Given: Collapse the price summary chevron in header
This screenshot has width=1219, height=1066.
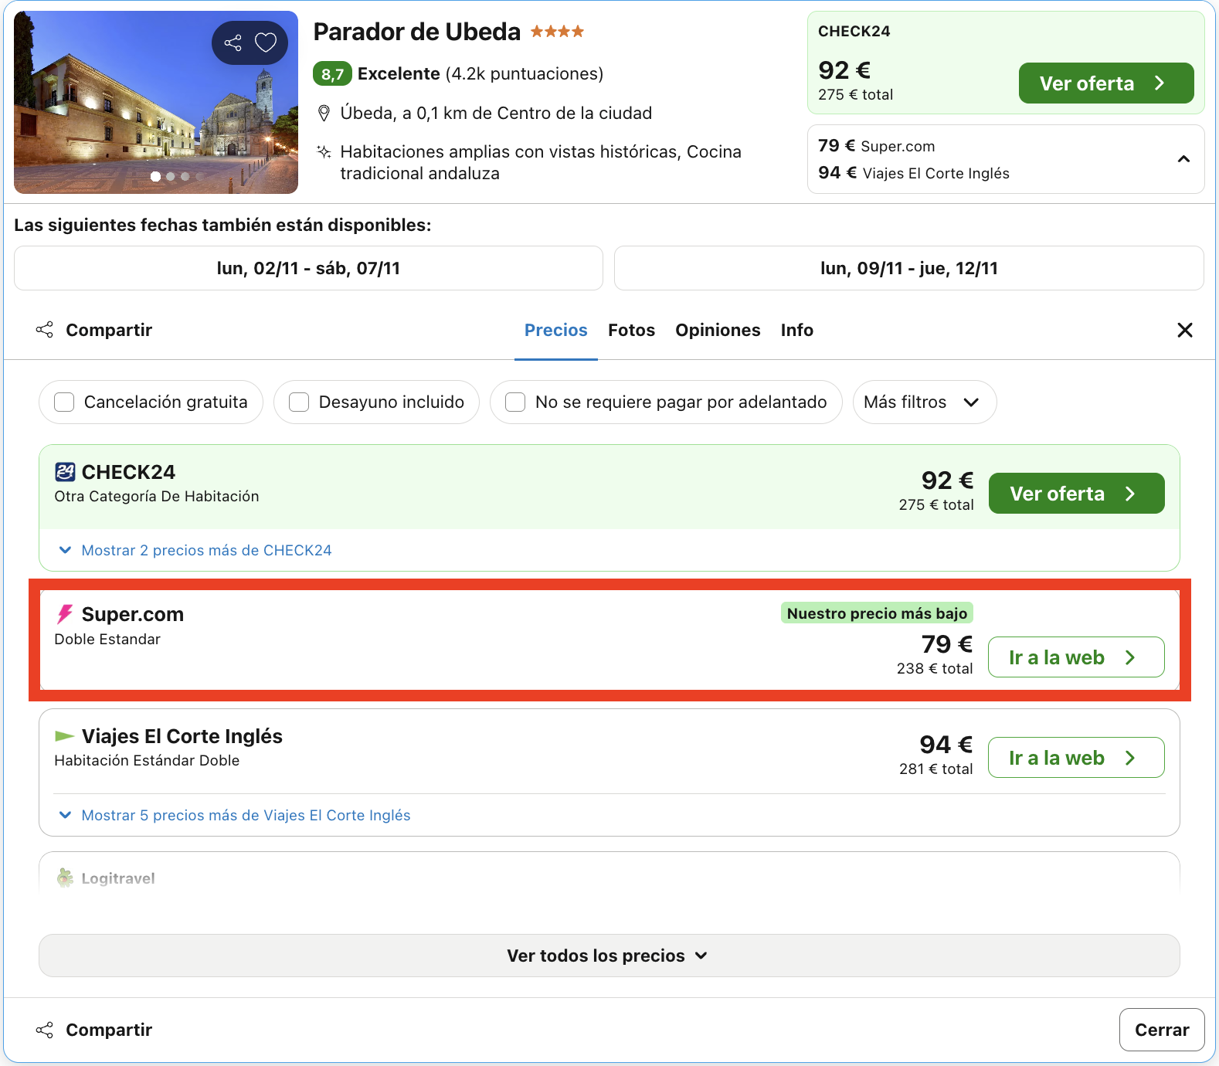Looking at the screenshot, I should point(1183,159).
